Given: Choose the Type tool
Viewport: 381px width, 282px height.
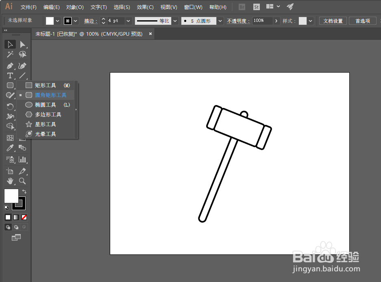Looking at the screenshot, I should coord(10,75).
